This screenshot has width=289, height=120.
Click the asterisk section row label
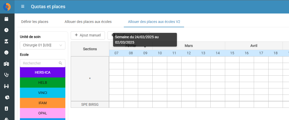coord(90,79)
